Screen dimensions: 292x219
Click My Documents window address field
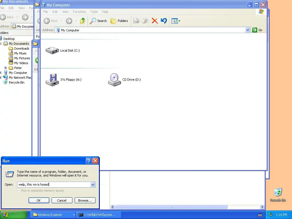[22, 26]
